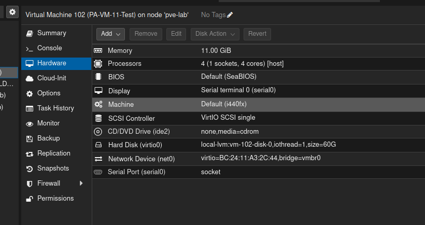Viewport: 425px width, 225px height.
Task: Open the Add hardware dropdown
Action: click(110, 34)
